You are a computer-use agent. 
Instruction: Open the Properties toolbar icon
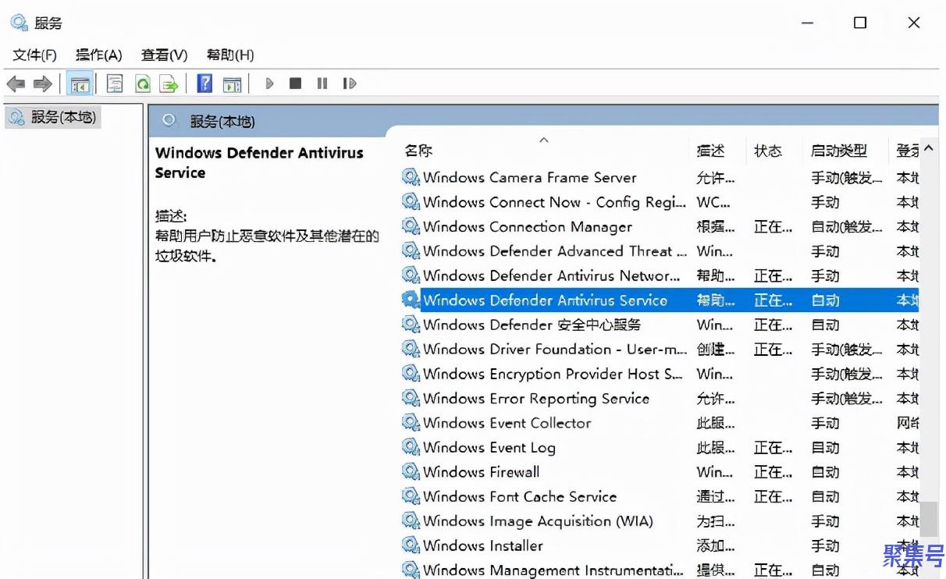point(115,83)
